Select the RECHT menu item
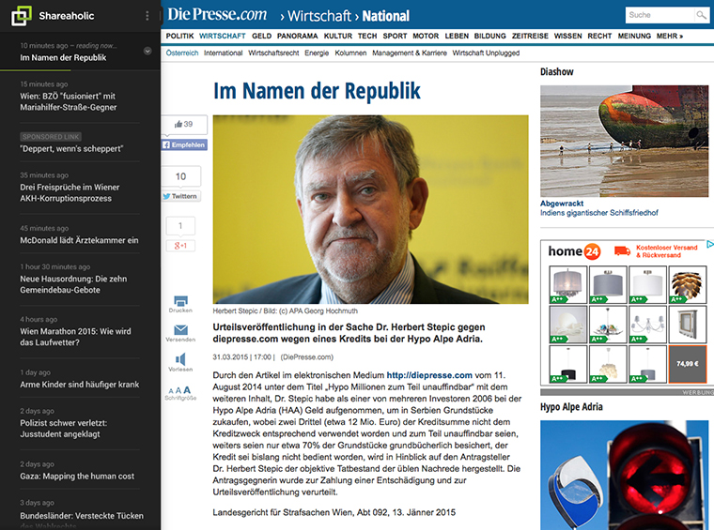The image size is (714, 530). [599, 36]
